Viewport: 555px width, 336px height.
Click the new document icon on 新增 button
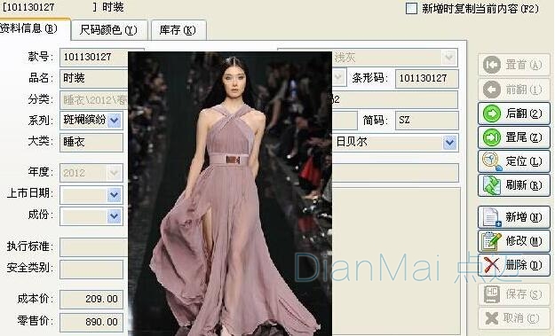pyautogui.click(x=492, y=217)
